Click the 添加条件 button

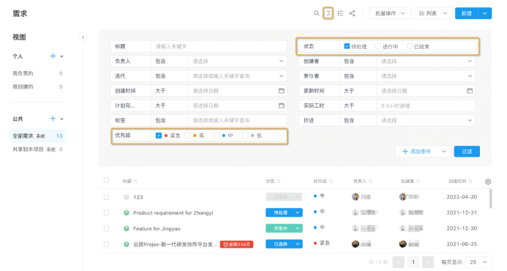(416, 152)
